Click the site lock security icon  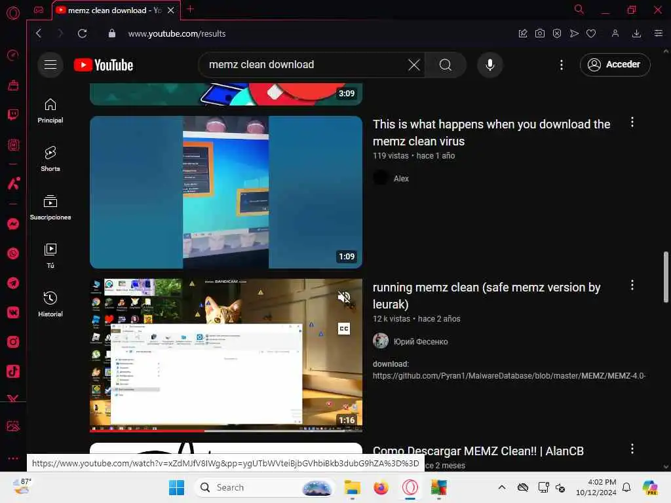tap(111, 33)
